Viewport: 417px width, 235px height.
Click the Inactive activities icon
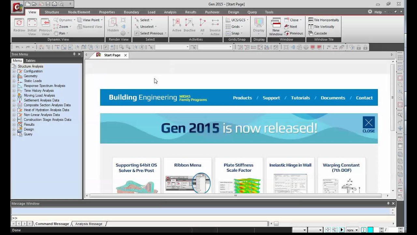pos(189,25)
